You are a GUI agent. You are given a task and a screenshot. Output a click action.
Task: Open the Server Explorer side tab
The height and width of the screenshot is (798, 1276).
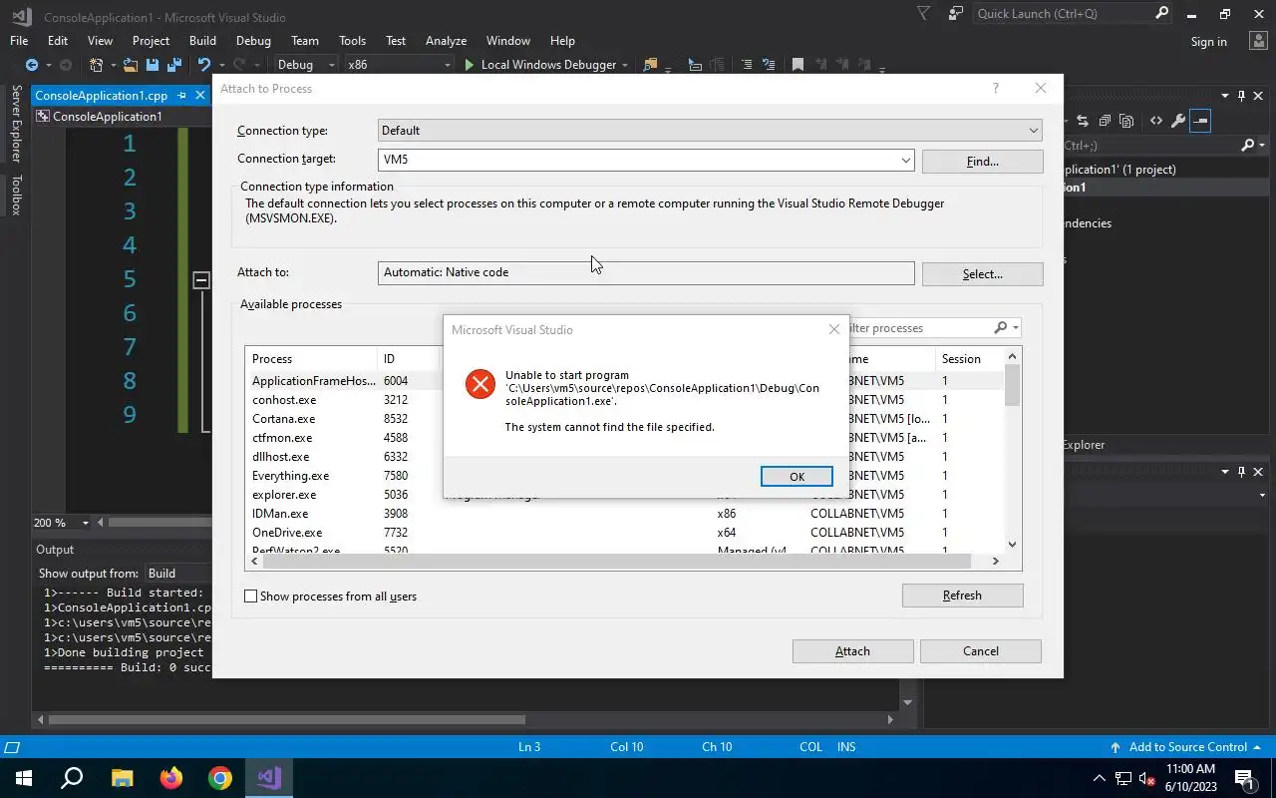coord(16,124)
